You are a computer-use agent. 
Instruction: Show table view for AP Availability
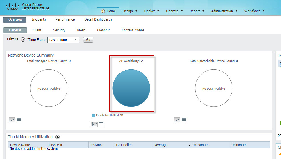point(101,124)
